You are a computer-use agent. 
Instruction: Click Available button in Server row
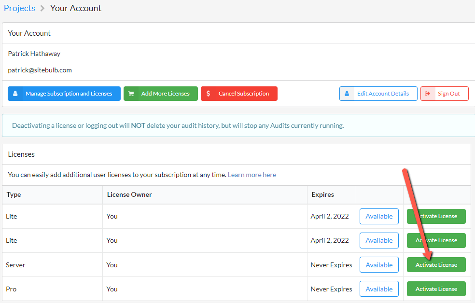tap(379, 265)
